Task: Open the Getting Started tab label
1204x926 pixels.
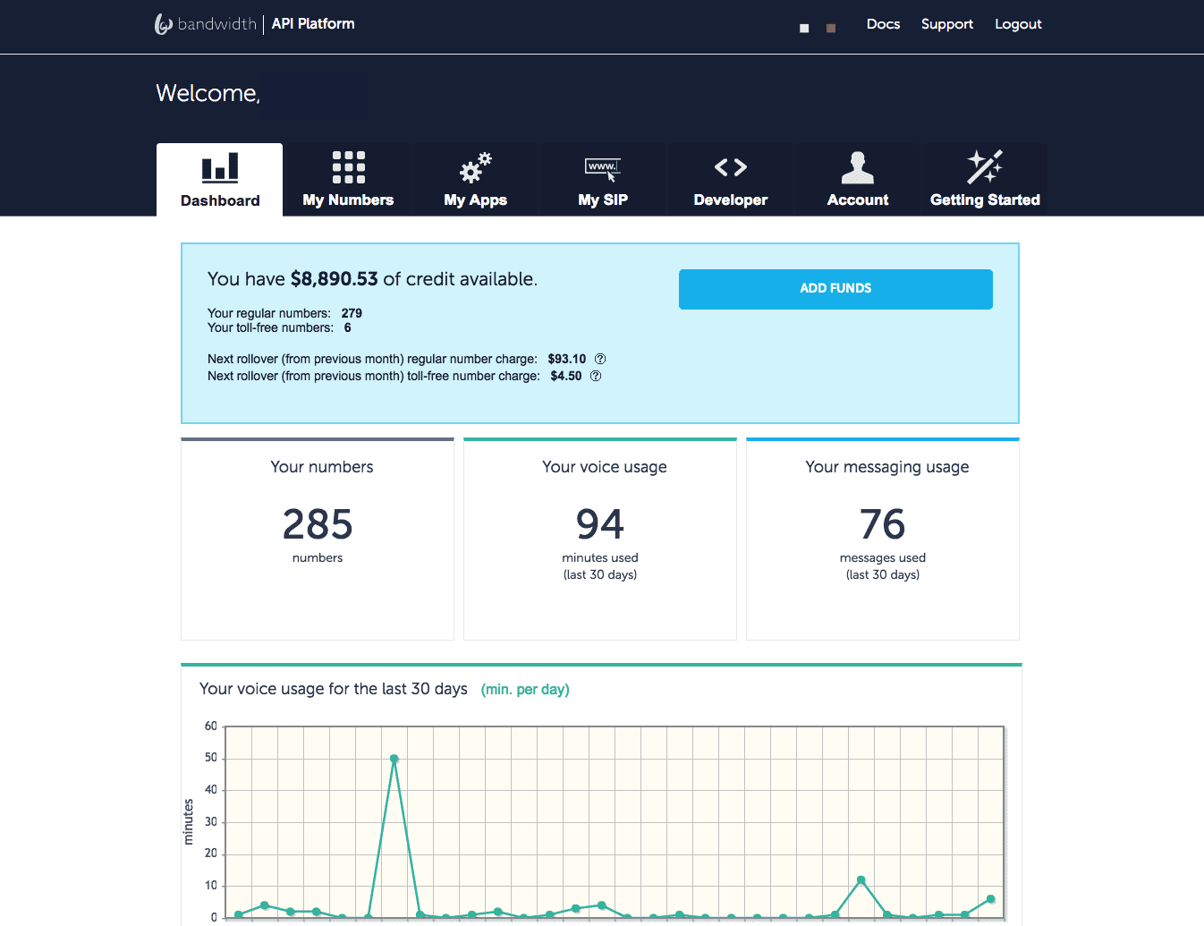Action: click(985, 200)
